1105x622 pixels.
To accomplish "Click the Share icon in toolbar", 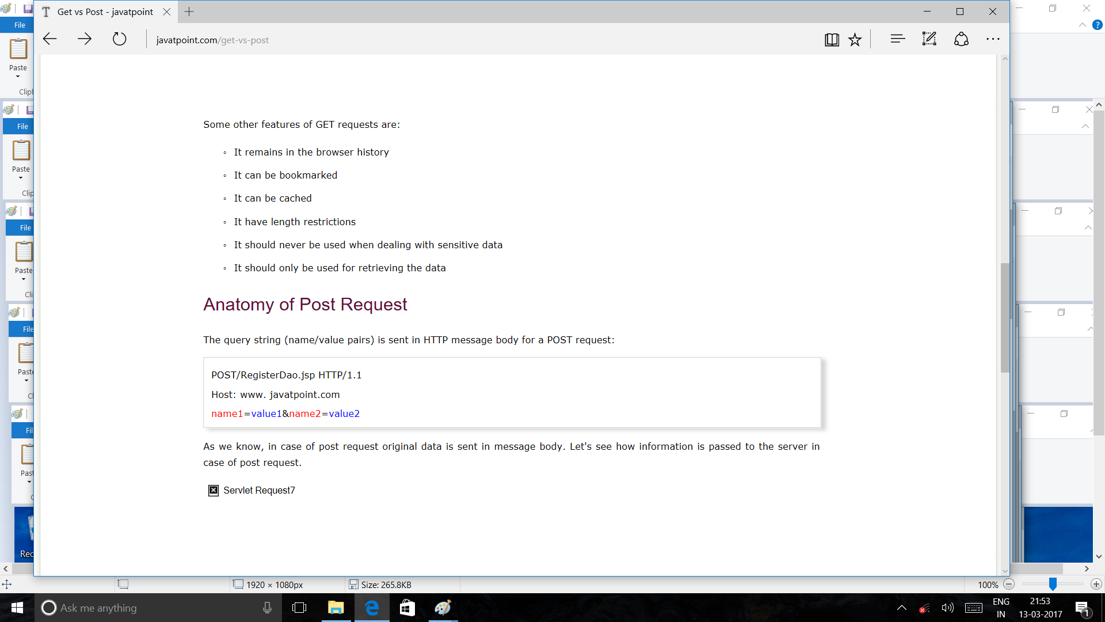I will pos(961,39).
